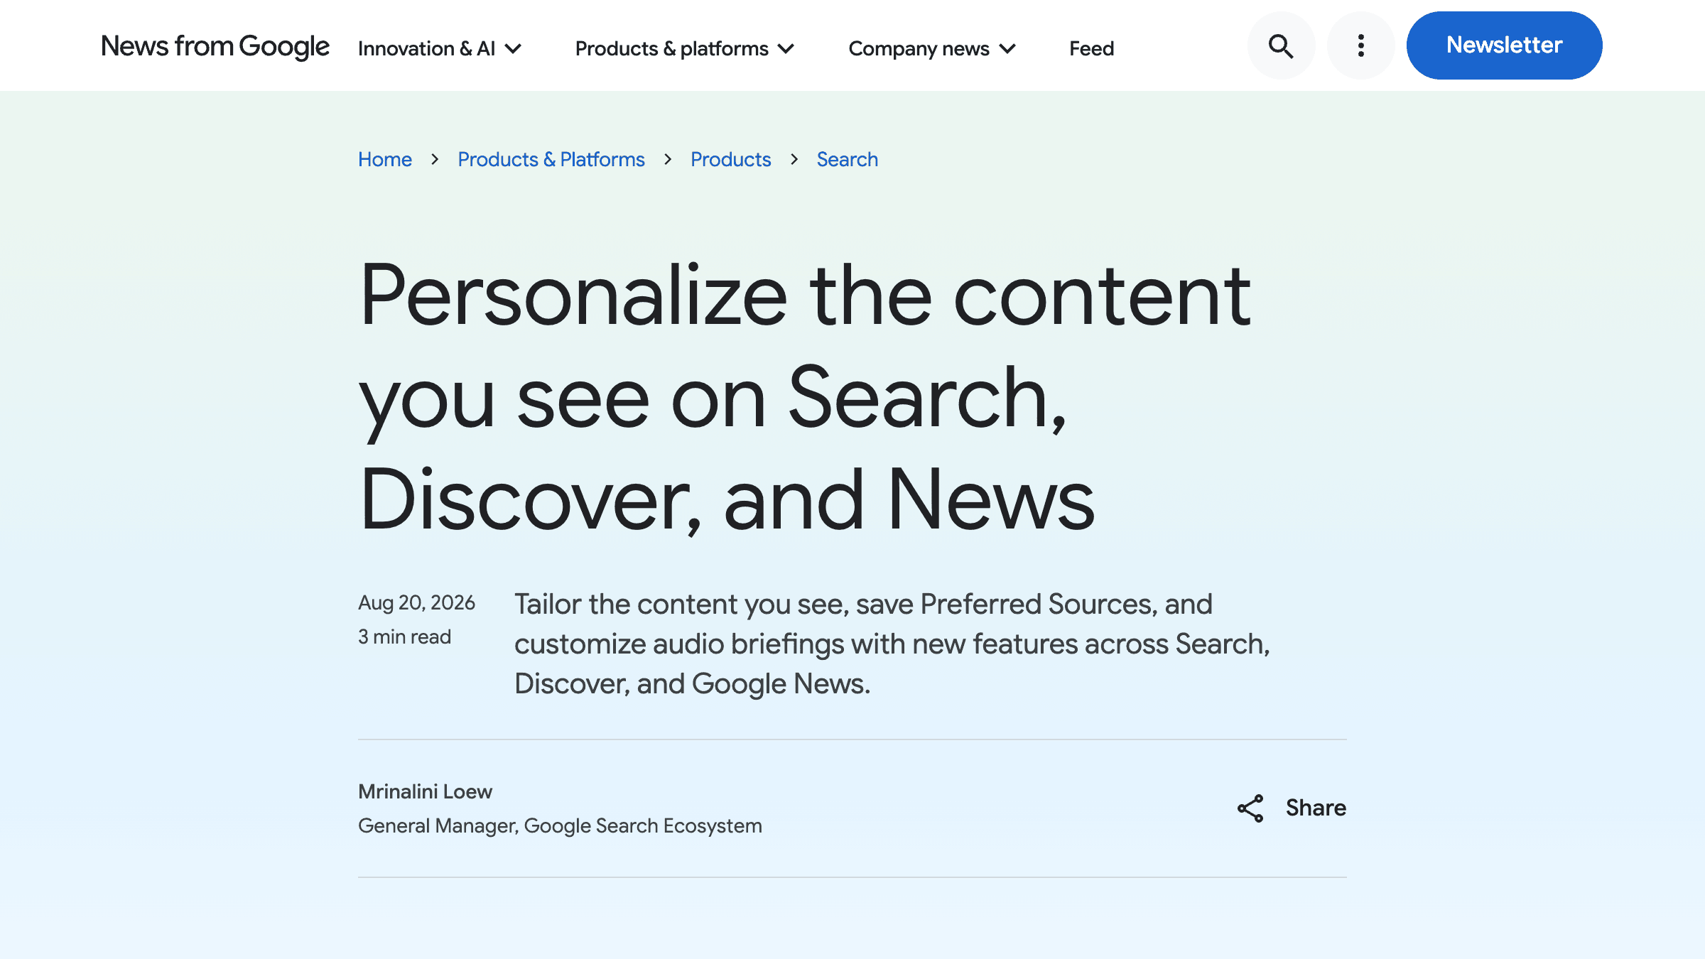Open the Feed nav item

(1091, 48)
